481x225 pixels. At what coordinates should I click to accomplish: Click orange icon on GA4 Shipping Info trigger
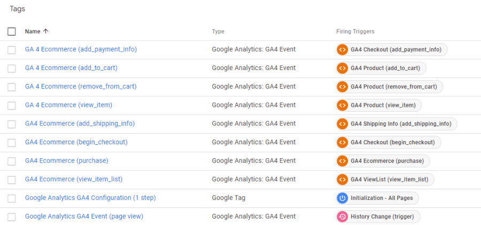[343, 124]
